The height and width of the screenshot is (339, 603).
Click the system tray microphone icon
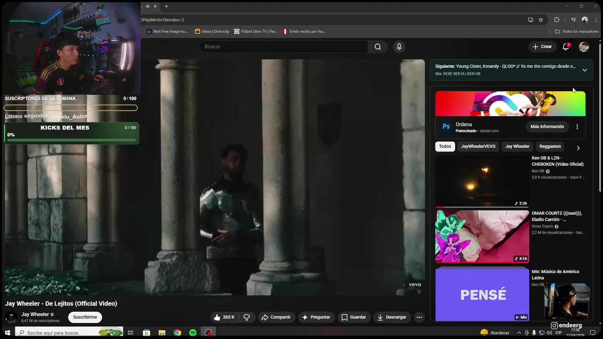534,333
